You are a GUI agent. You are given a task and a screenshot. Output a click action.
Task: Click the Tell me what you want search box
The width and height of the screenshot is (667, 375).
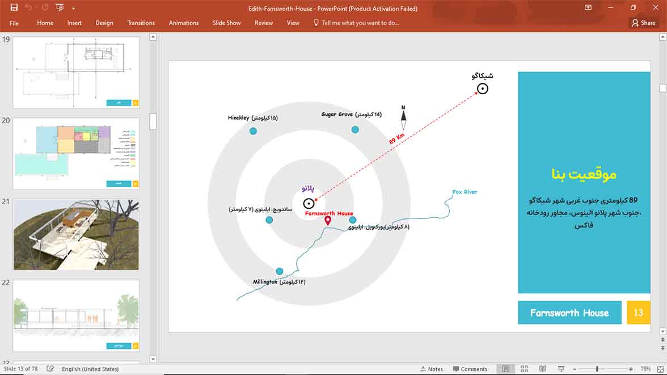(x=356, y=23)
